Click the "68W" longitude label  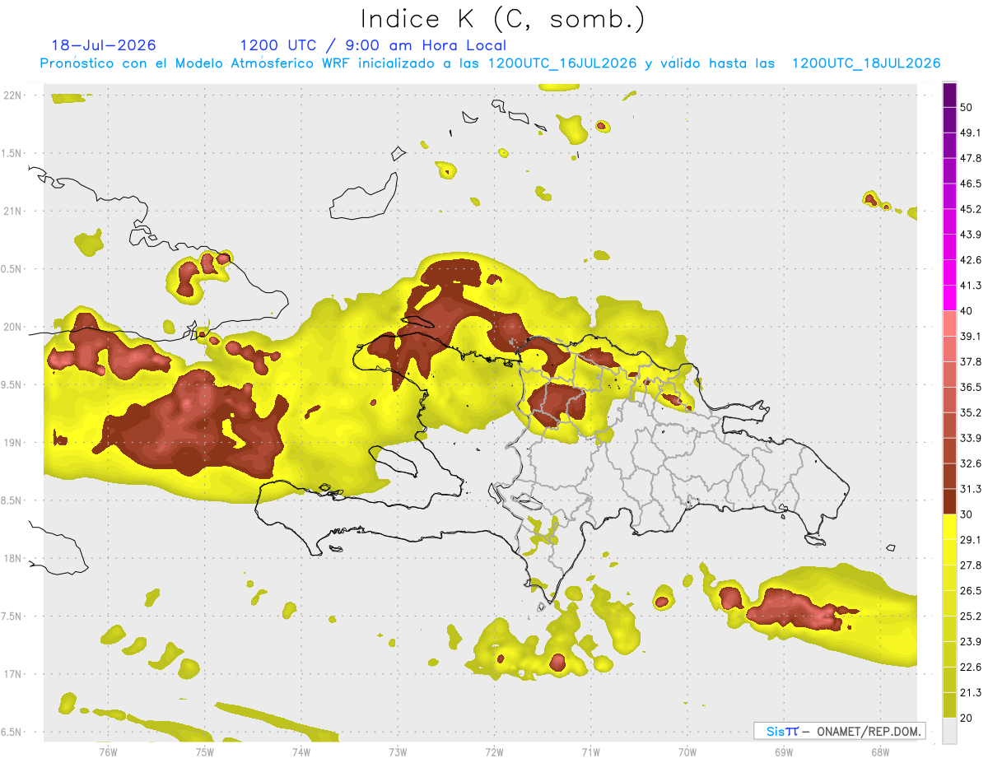[880, 751]
